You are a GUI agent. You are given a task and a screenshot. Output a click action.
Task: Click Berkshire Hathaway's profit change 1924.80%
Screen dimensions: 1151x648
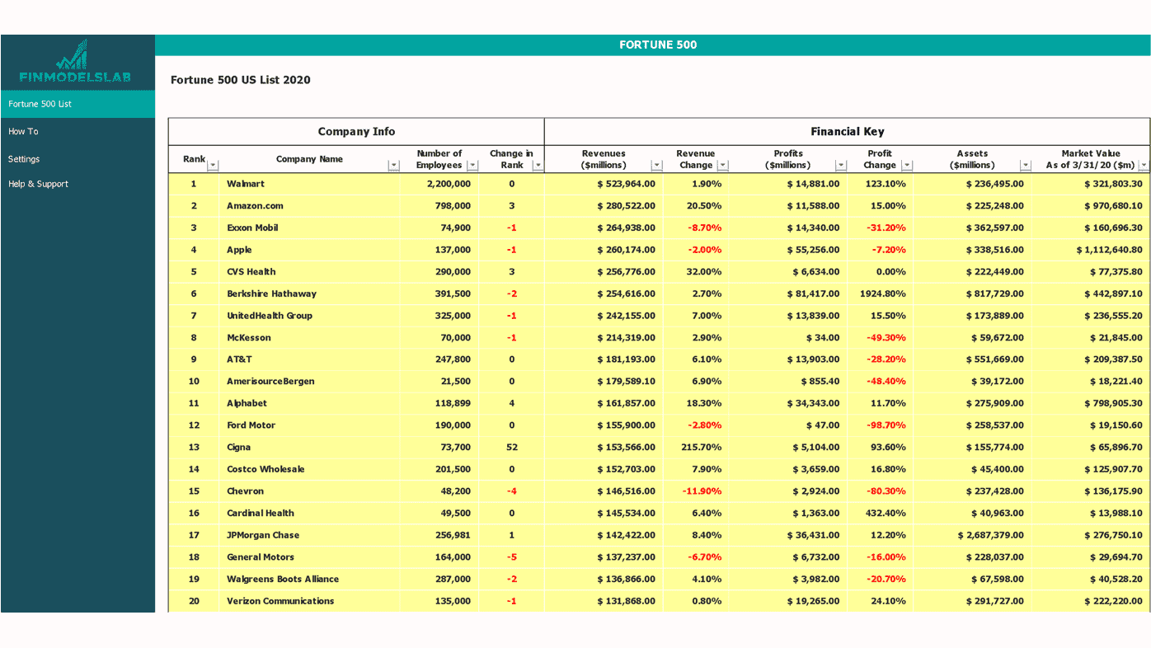[x=882, y=293]
